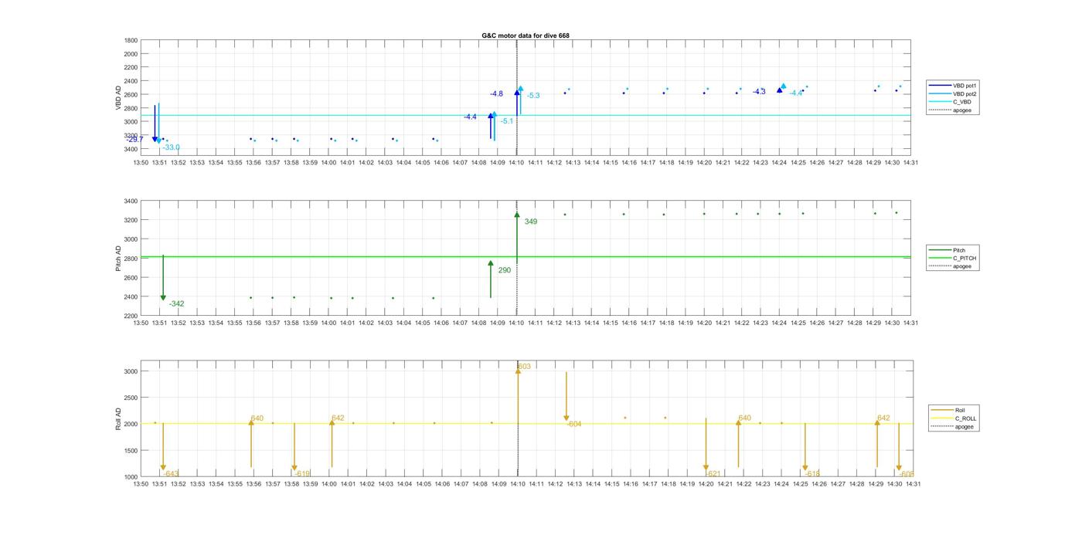The height and width of the screenshot is (535, 1082).
Task: Click the '-342' annotation in Pitch plot
Action: (x=176, y=304)
